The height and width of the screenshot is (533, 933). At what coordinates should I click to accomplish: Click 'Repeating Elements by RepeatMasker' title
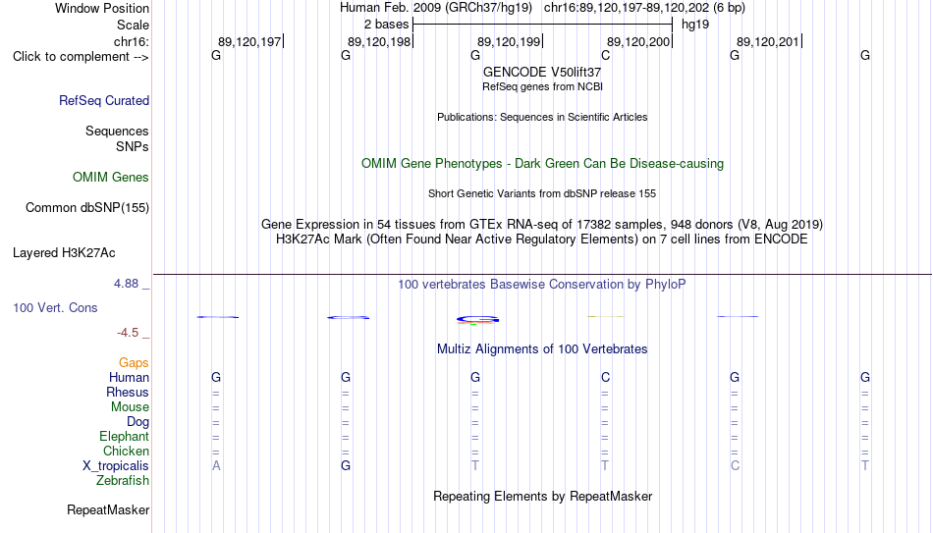pos(542,496)
